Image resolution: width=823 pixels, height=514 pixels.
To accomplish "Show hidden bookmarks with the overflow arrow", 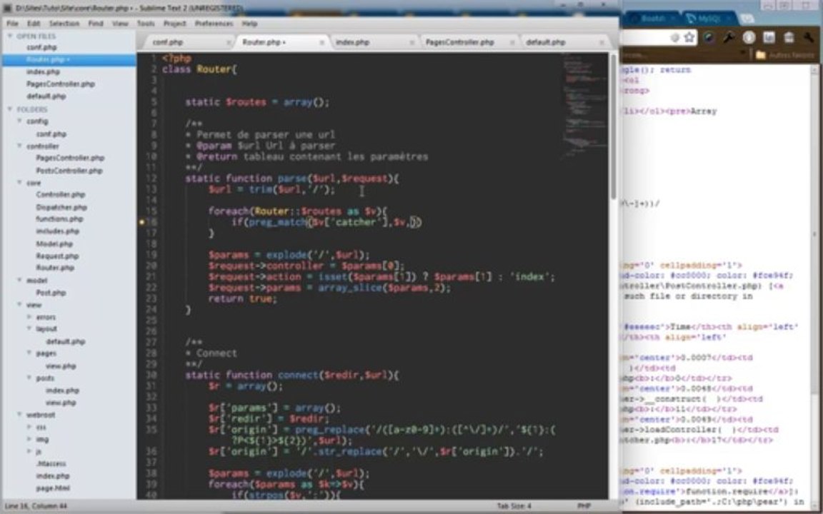I will point(743,54).
